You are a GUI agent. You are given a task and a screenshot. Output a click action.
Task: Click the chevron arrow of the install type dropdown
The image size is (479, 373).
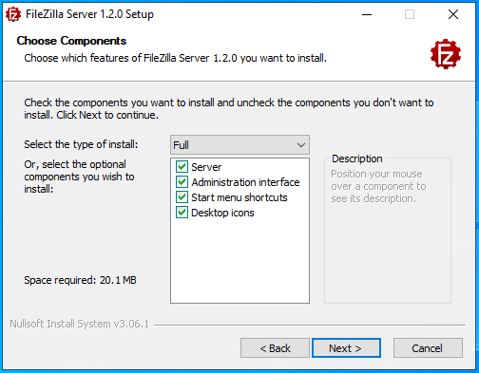click(301, 145)
